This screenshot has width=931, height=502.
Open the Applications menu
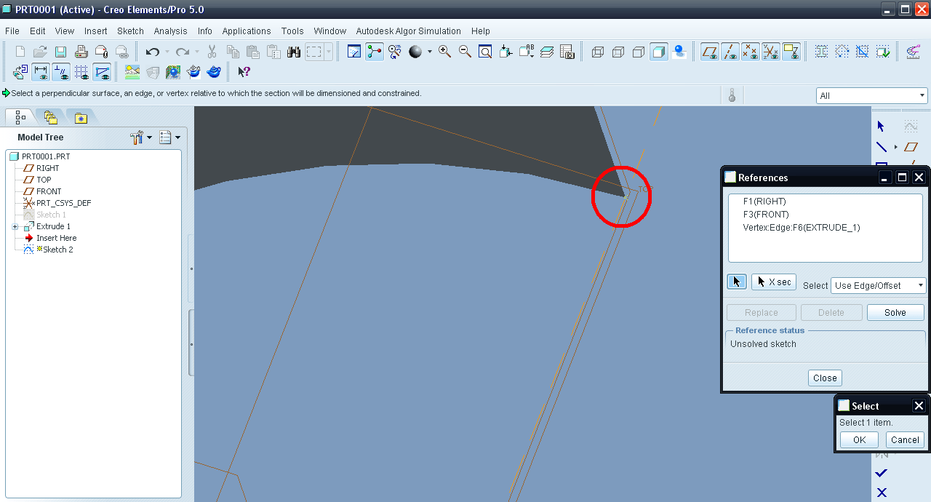click(x=247, y=31)
